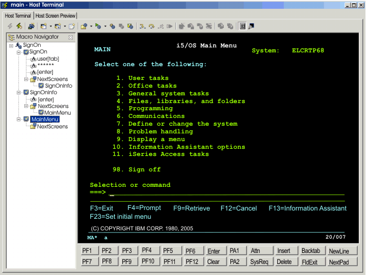This screenshot has height=275, width=366.
Task: Select the user[tab] action in tree
Action: (x=49, y=58)
